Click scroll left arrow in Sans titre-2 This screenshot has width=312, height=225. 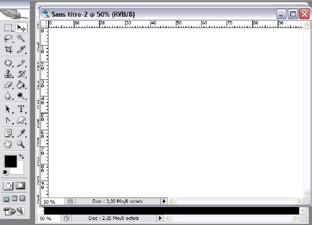point(172,201)
